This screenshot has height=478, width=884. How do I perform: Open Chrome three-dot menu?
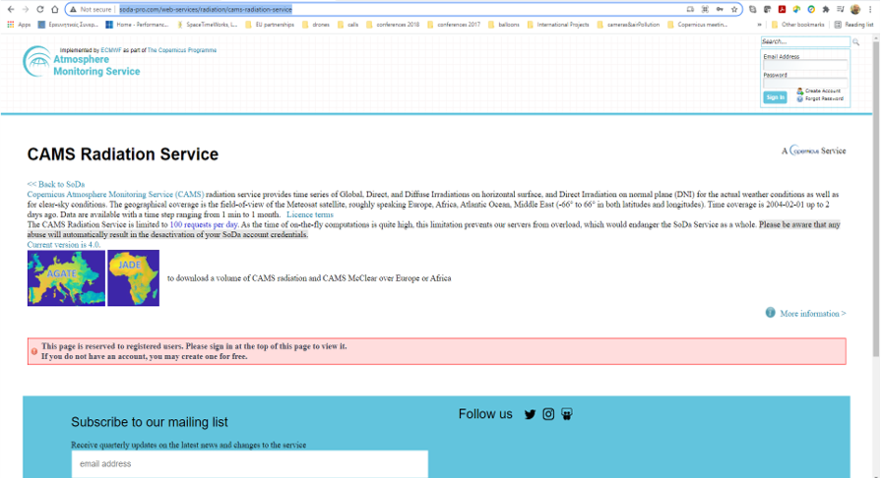(872, 9)
